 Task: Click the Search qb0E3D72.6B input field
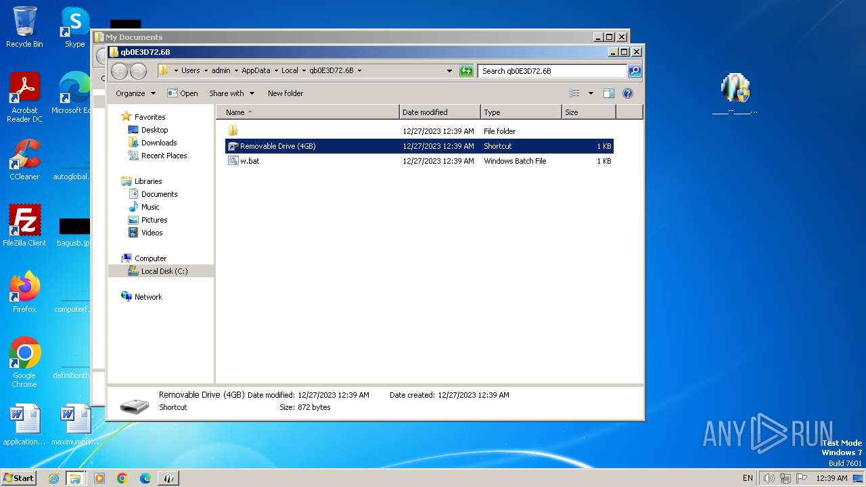point(552,70)
